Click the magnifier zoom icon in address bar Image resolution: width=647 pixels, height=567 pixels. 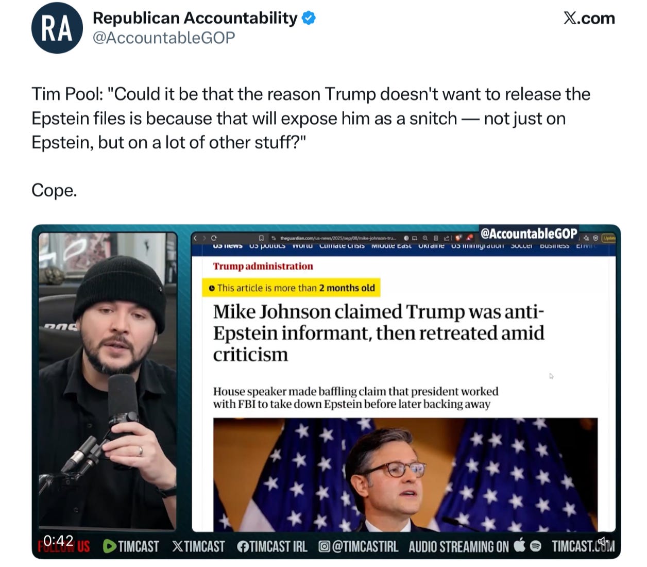(425, 238)
